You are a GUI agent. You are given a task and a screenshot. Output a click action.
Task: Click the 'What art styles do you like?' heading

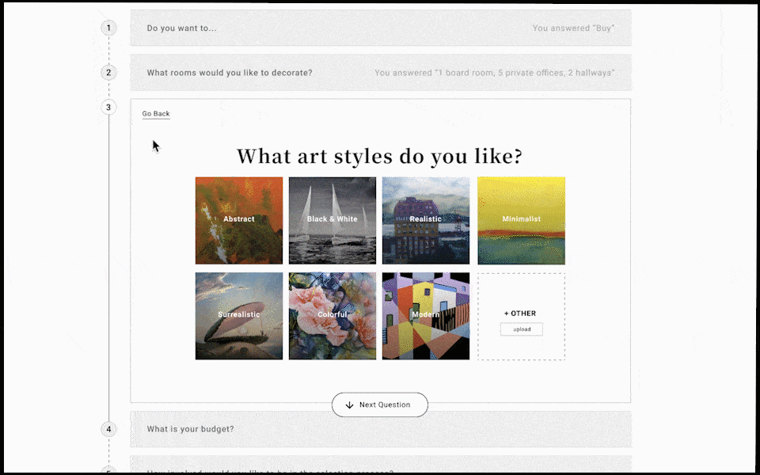pyautogui.click(x=379, y=156)
